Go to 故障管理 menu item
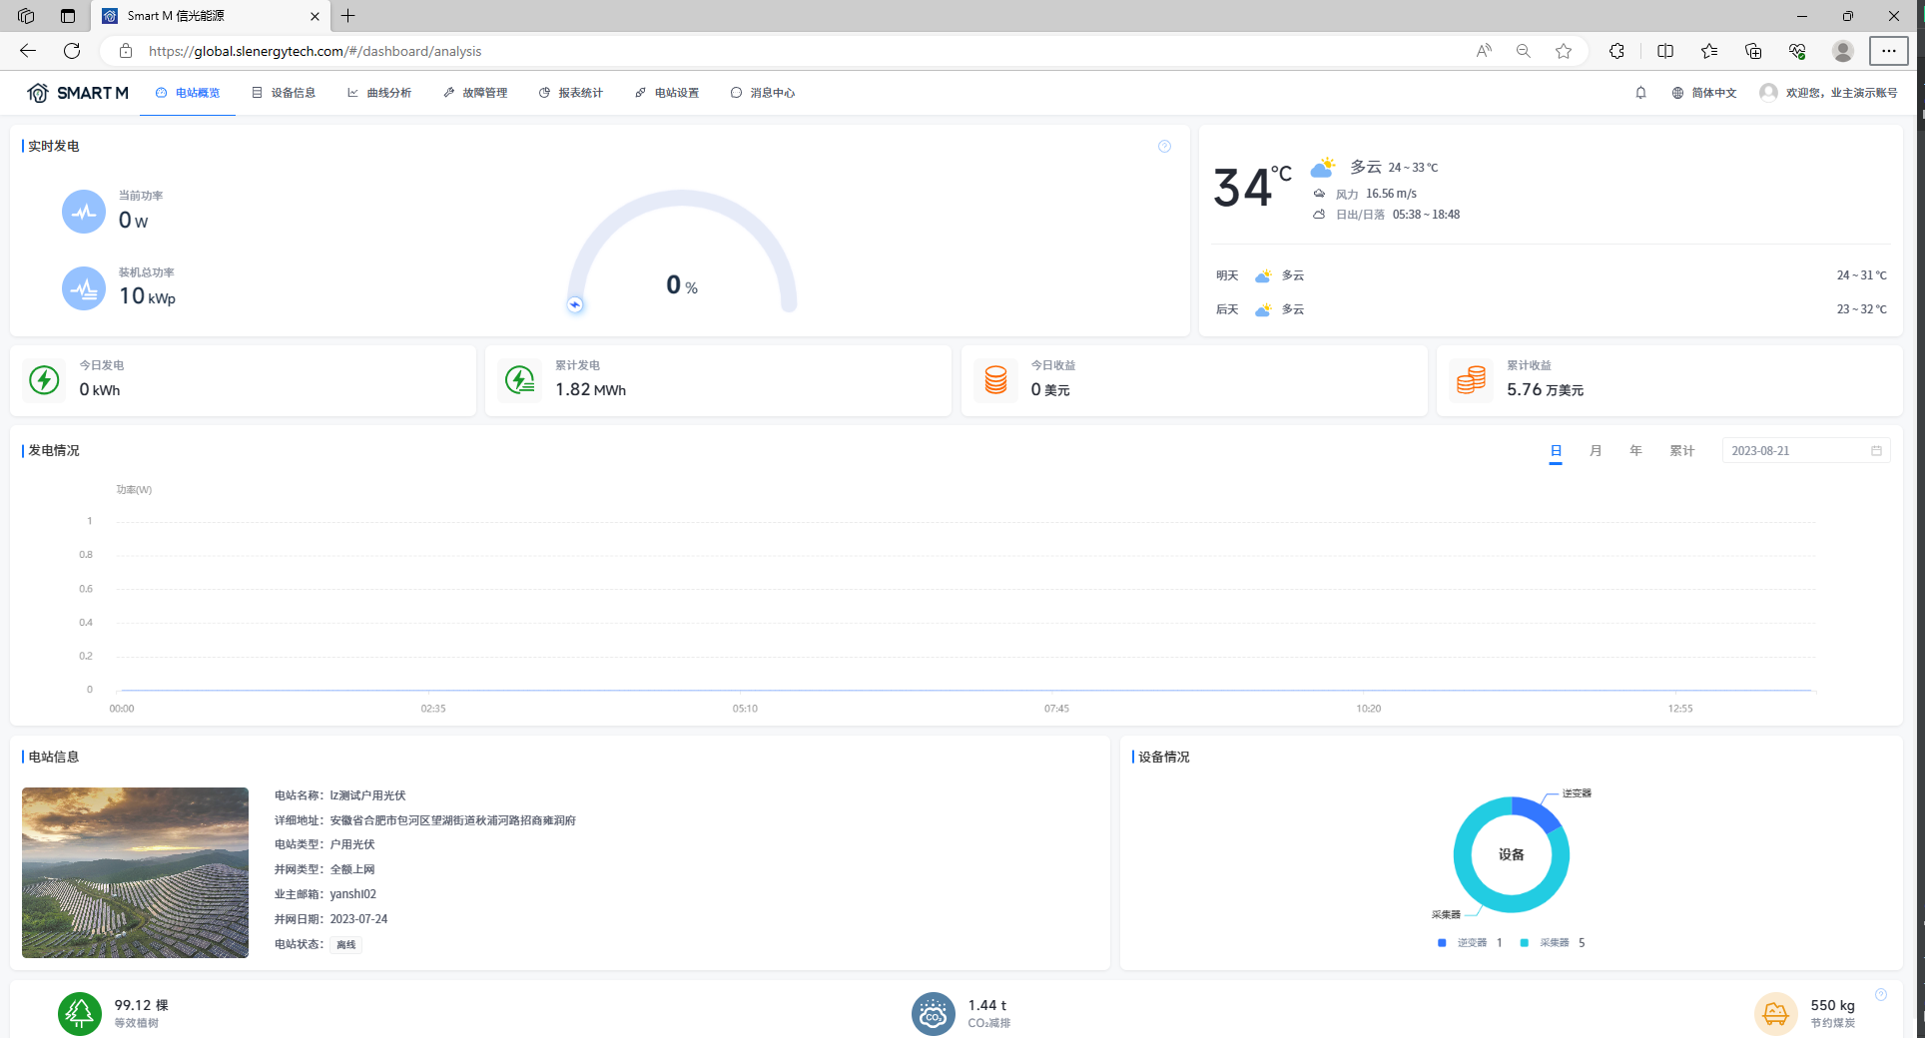The height and width of the screenshot is (1038, 1925). point(475,93)
